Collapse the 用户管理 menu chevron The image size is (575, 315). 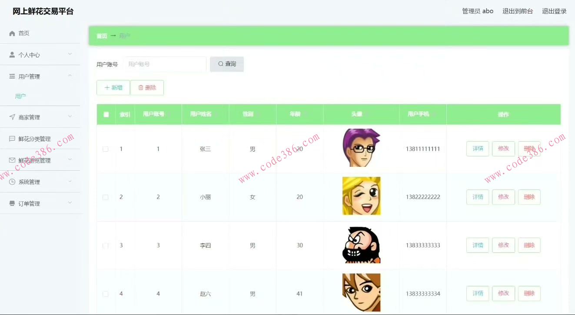pyautogui.click(x=70, y=76)
